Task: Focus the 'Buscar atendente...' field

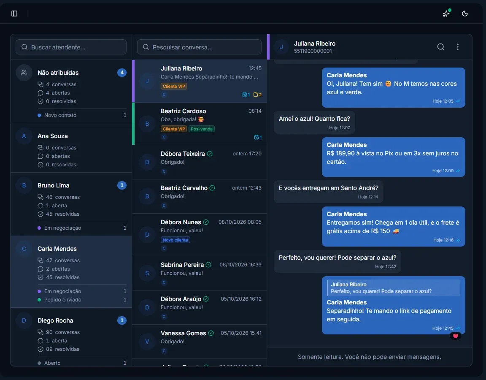Action: (71, 47)
